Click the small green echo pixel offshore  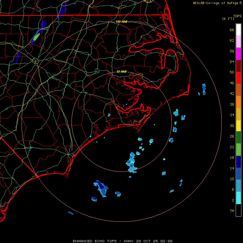point(154,124)
